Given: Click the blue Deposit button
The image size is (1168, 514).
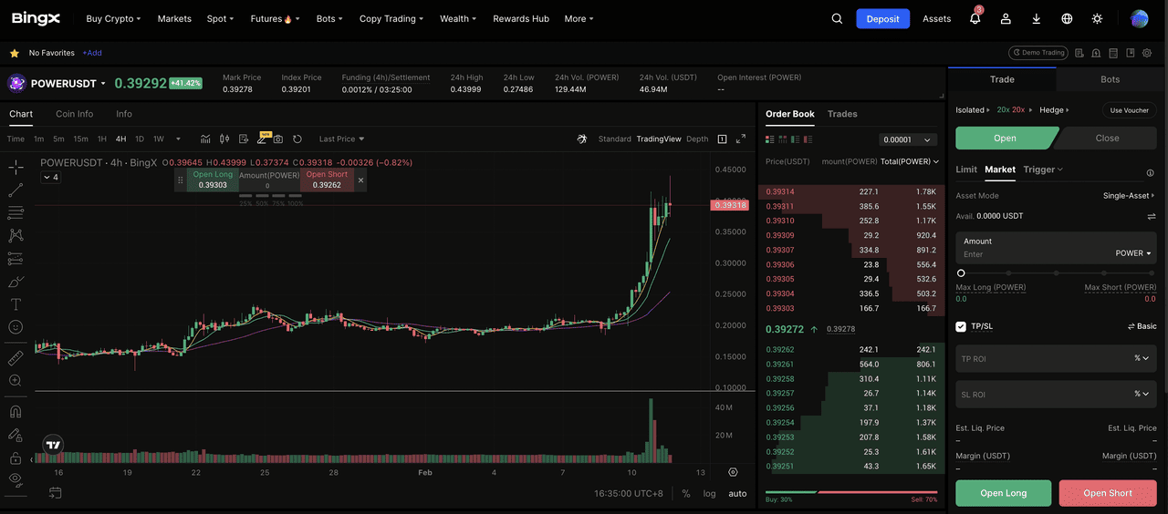Looking at the screenshot, I should pyautogui.click(x=882, y=18).
